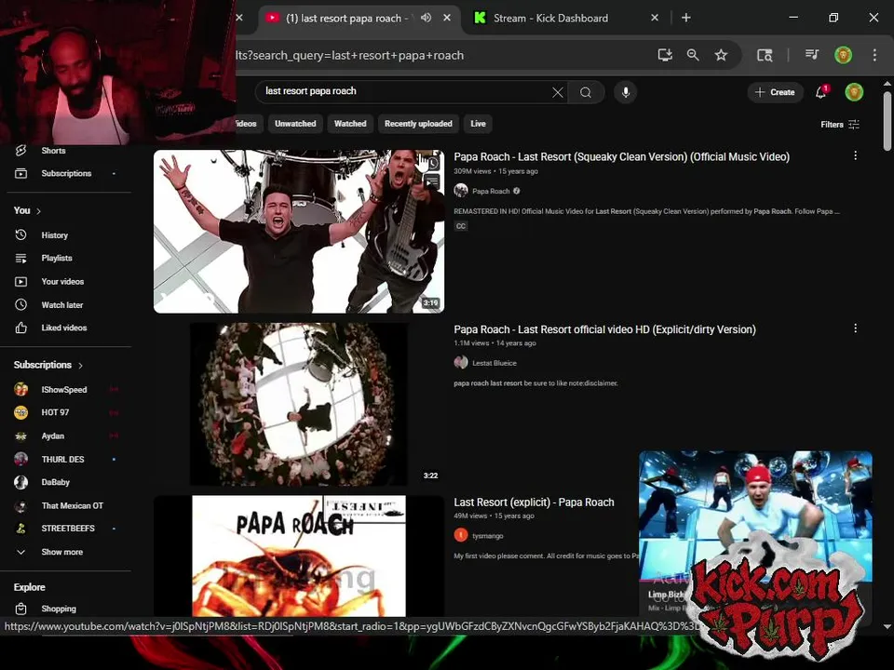Screen dimensions: 894x670
Task: Open the tysmango channel avatar
Action: click(461, 536)
